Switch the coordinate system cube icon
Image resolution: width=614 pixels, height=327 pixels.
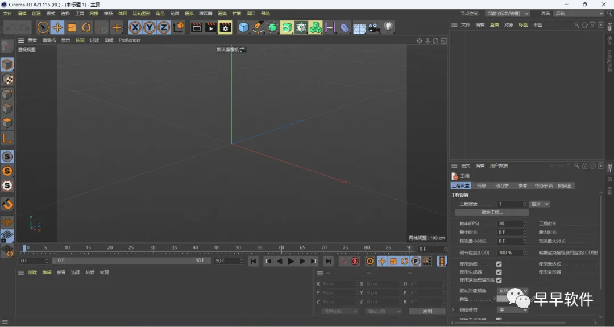coord(179,27)
